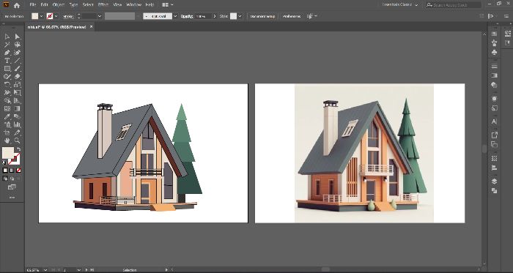The height and width of the screenshot is (273, 513).
Task: Switch to the open document tab
Action: click(x=57, y=27)
